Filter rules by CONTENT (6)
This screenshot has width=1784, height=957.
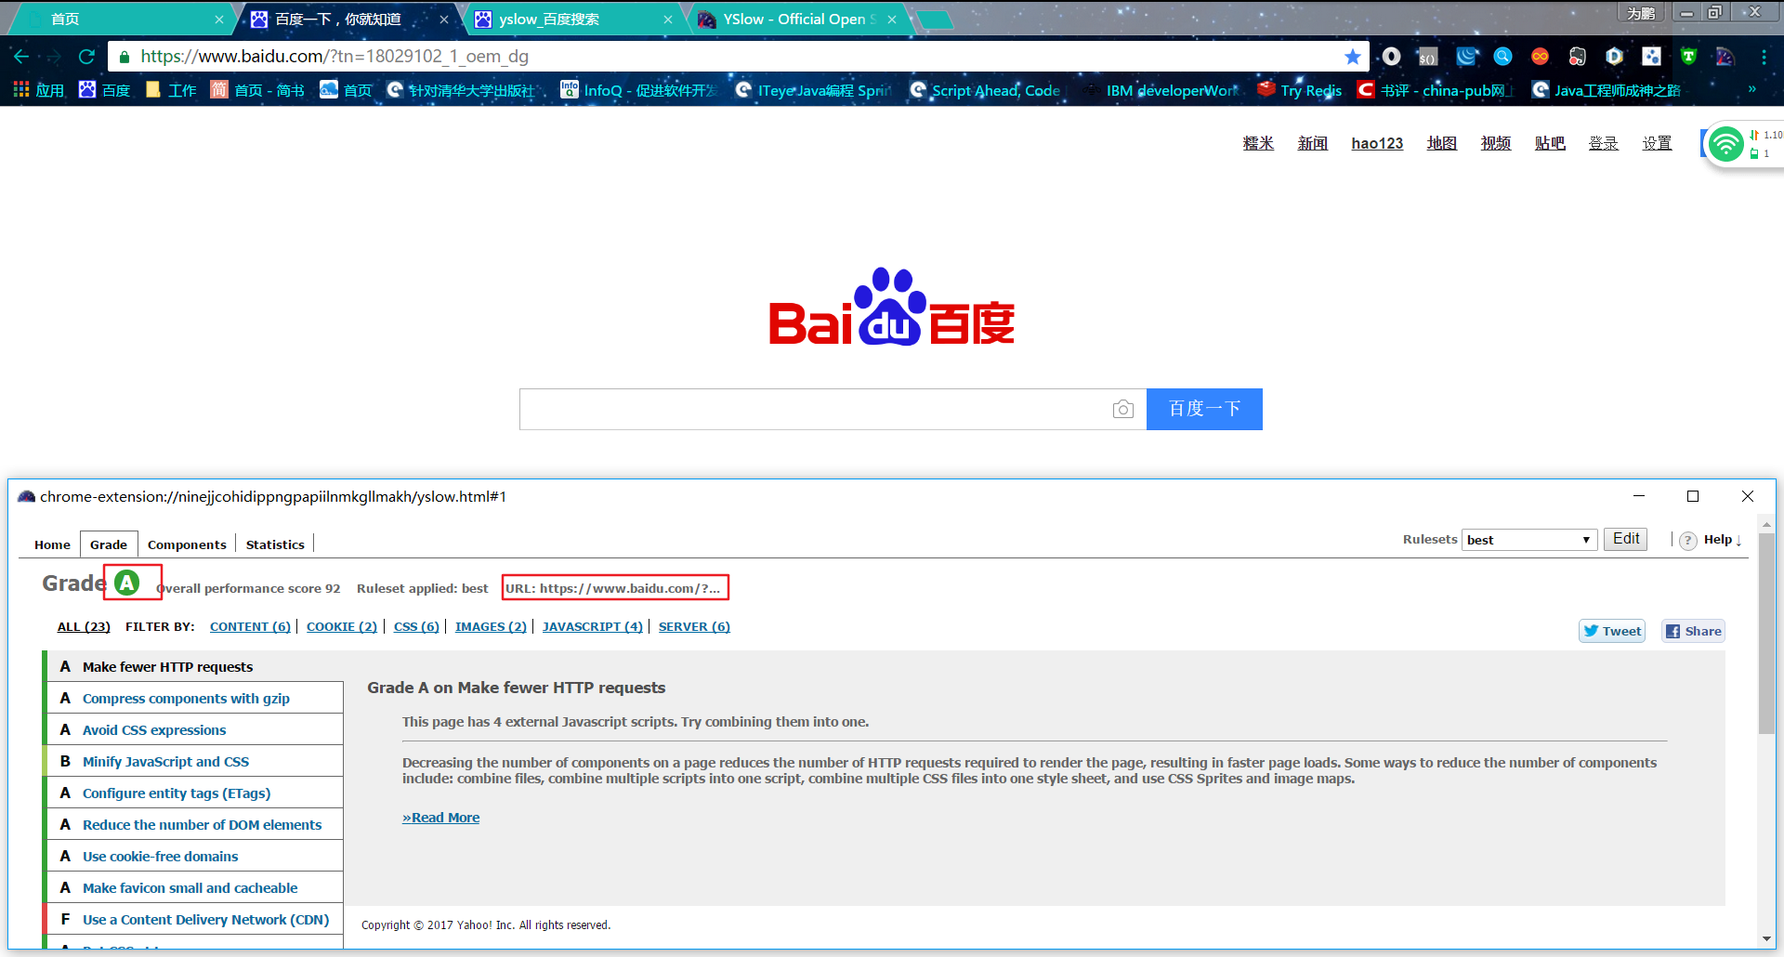[250, 627]
